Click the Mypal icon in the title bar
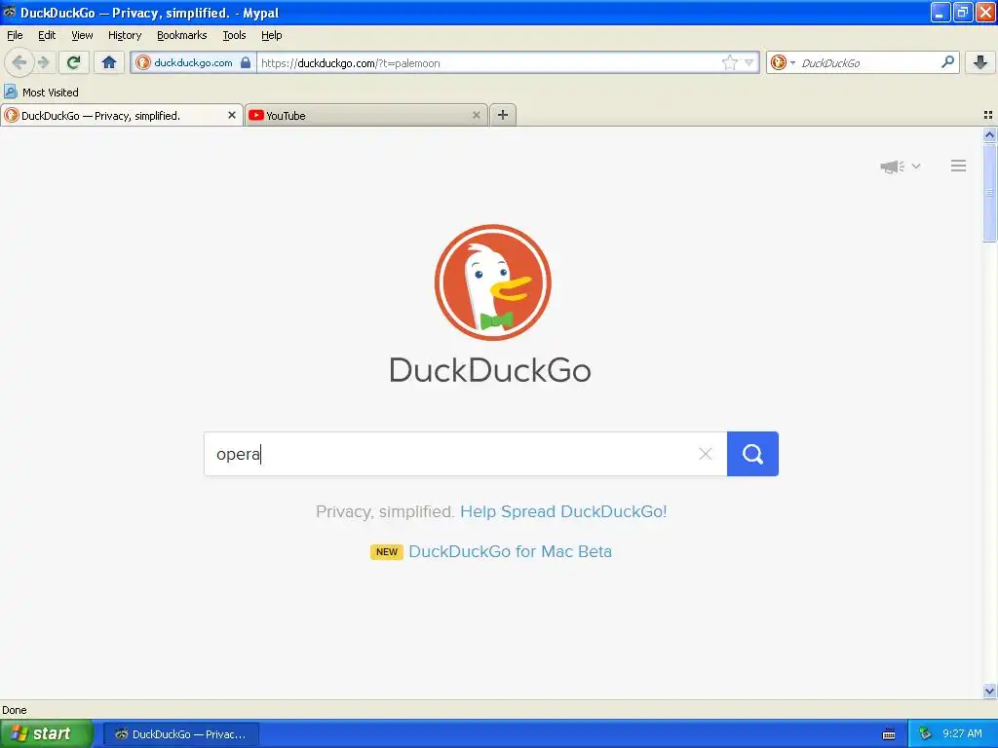Screen dimensions: 998x748 pyautogui.click(x=10, y=12)
